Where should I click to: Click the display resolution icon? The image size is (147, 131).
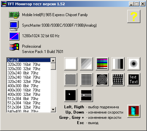tap(14, 36)
